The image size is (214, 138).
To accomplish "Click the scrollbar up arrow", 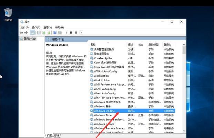I will (x=184, y=44).
